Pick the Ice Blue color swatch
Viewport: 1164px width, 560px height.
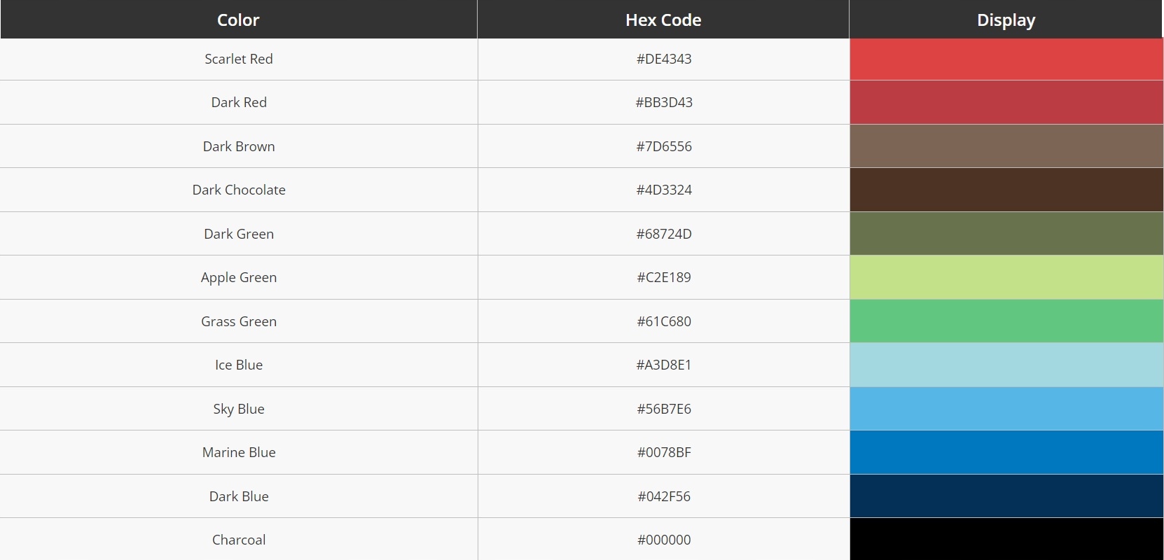(x=1006, y=365)
